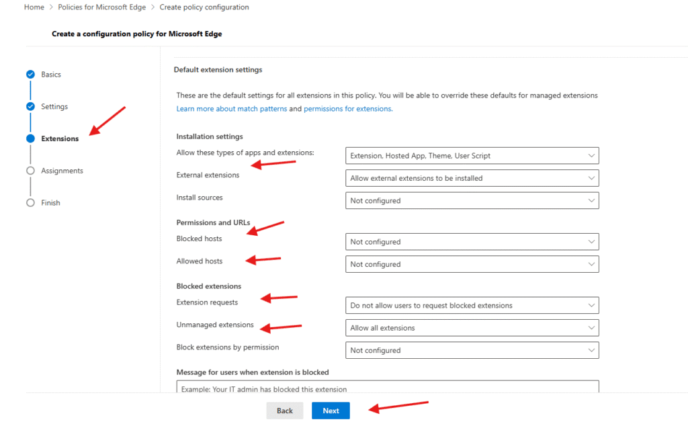The width and height of the screenshot is (688, 424).
Task: Open the Blocked hosts dropdown
Action: click(472, 242)
